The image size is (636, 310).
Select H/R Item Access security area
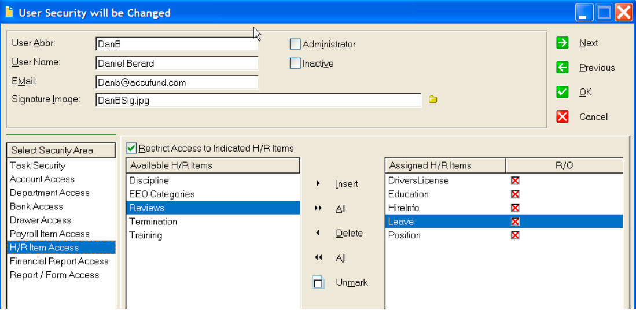61,248
